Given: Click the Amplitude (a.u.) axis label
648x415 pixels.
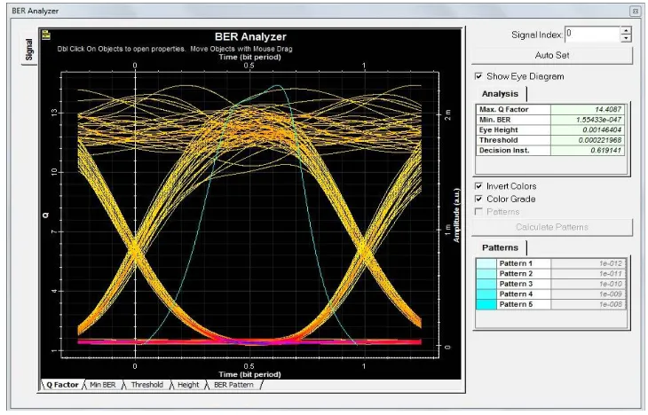Looking at the screenshot, I should [456, 215].
